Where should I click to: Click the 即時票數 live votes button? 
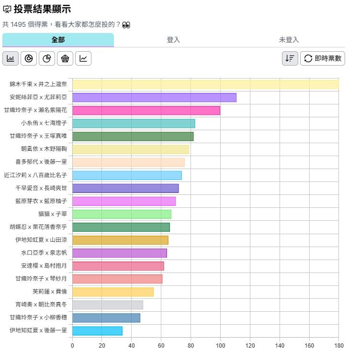click(323, 58)
